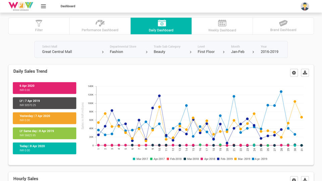Click the Apr-2019 peak point on day 28

(x=281, y=92)
